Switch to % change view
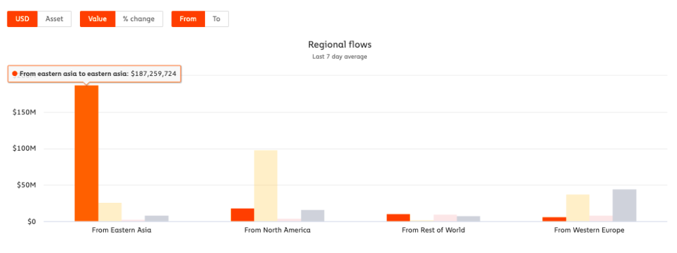 tap(139, 19)
